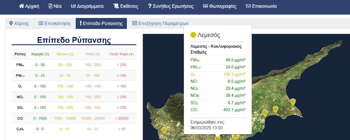
Task: Click the Λεμεσός station title in popup
Action: (209, 35)
